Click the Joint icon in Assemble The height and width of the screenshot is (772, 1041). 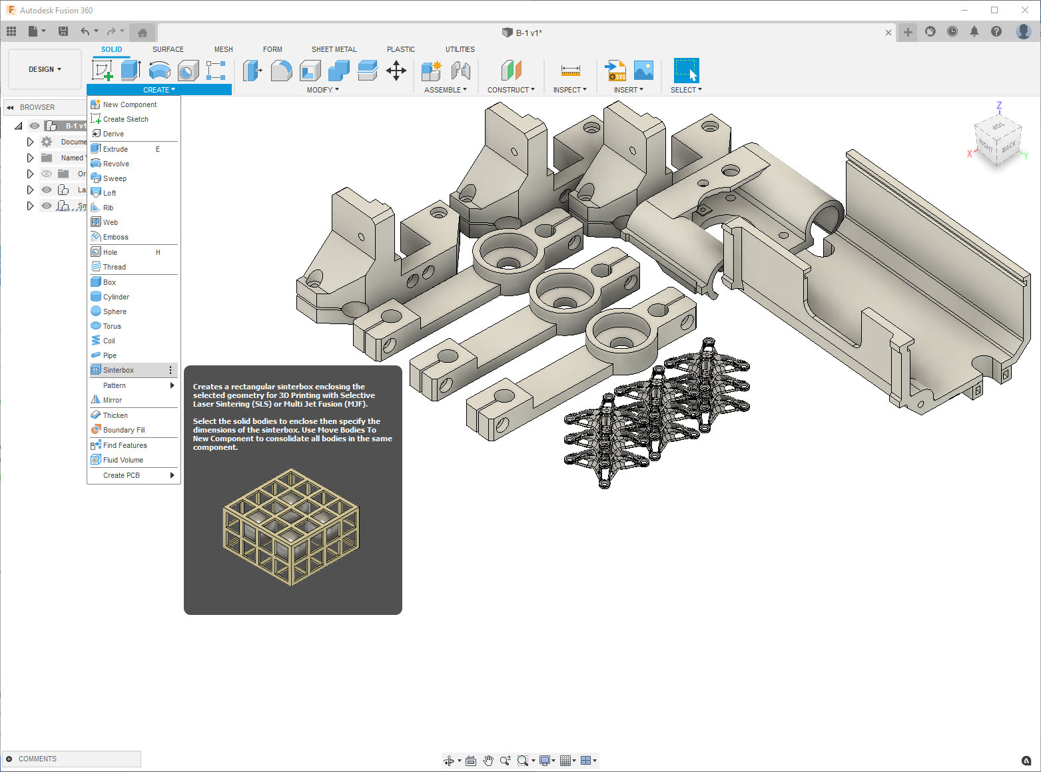(x=460, y=70)
